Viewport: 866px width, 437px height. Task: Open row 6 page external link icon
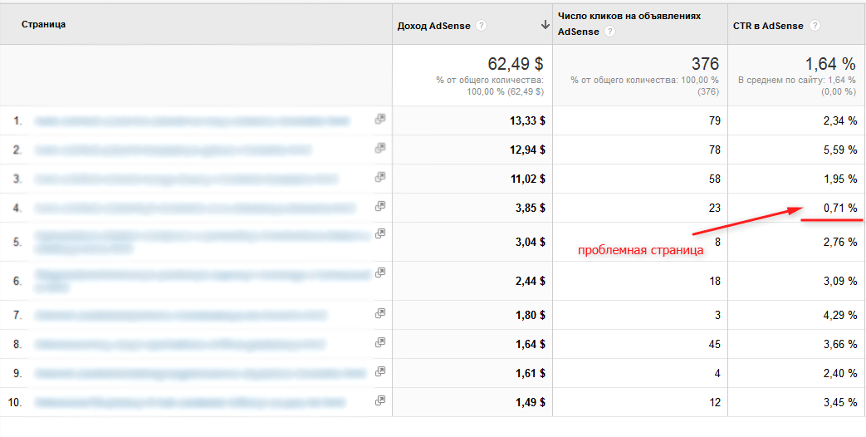point(380,273)
